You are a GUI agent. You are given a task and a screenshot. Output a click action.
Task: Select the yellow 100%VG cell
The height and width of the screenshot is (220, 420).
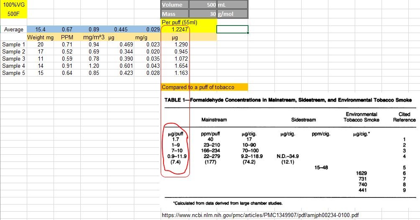(x=13, y=5)
